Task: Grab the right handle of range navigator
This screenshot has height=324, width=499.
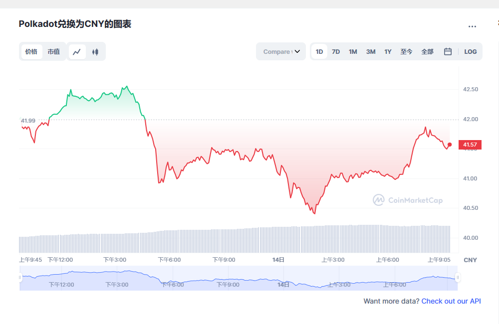Action: (458, 277)
